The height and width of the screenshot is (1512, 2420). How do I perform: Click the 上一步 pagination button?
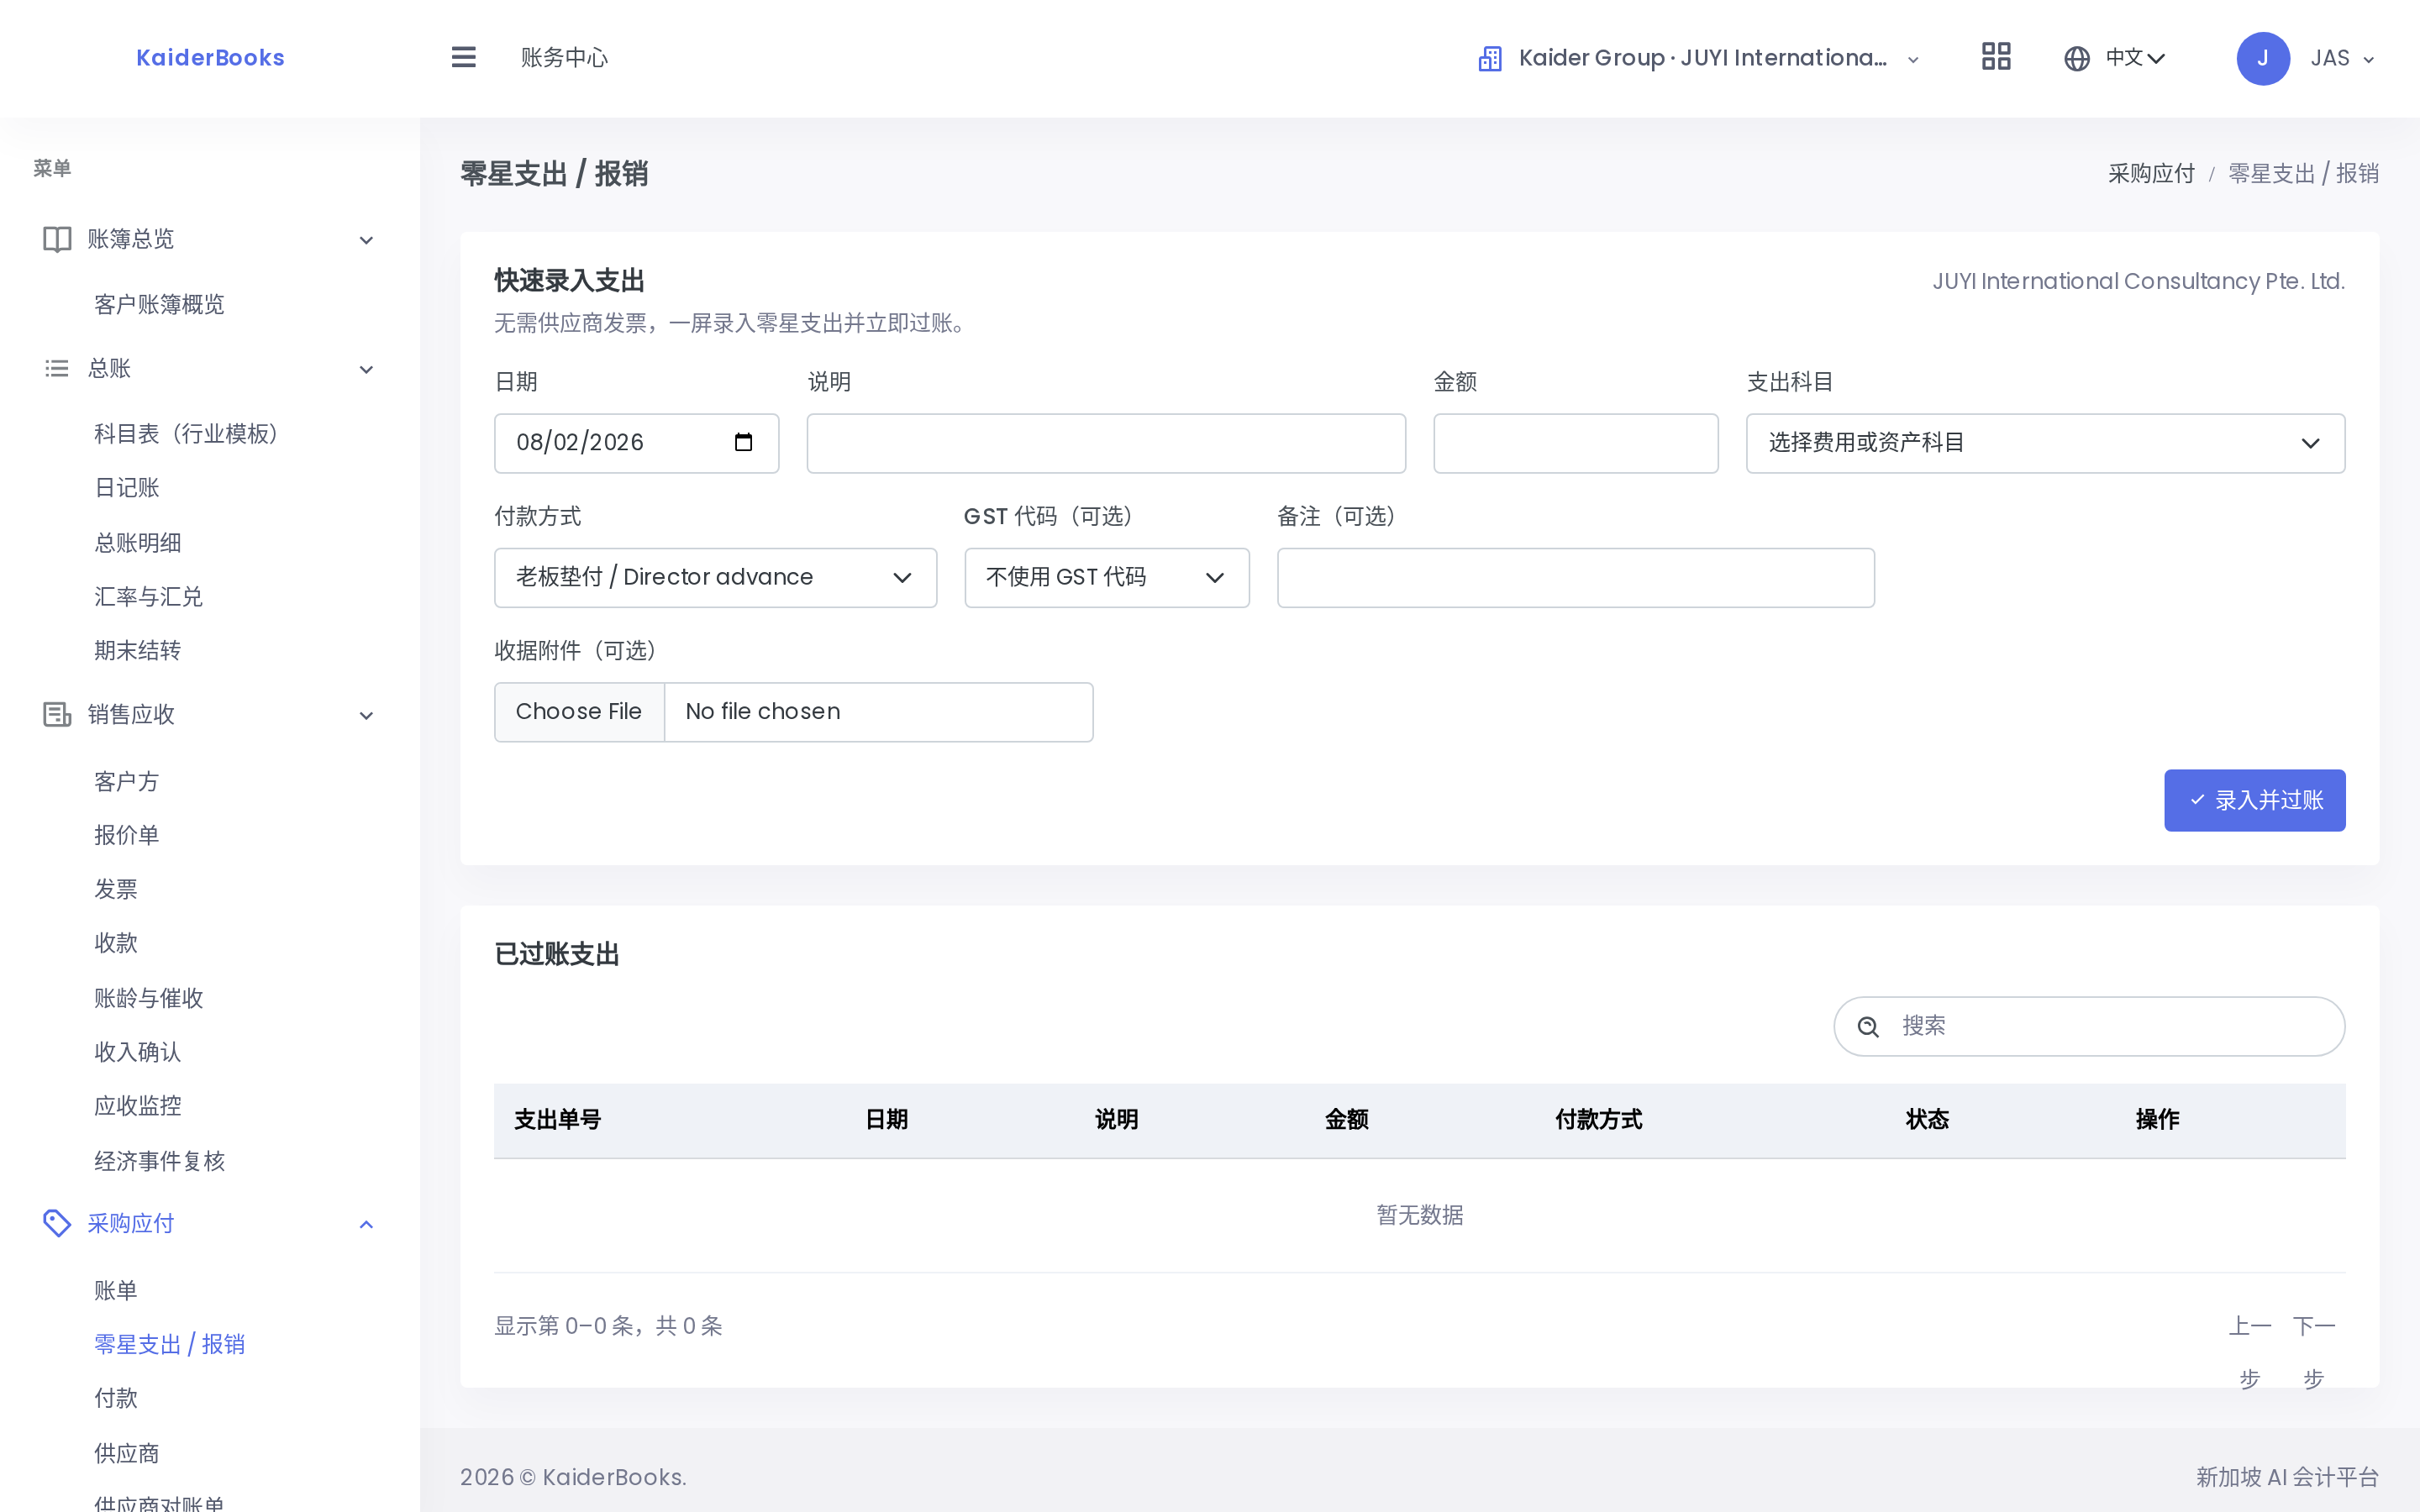click(2249, 1352)
